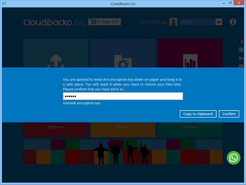
Task: Click the shopping cart days-left badge
Action: click(x=105, y=21)
